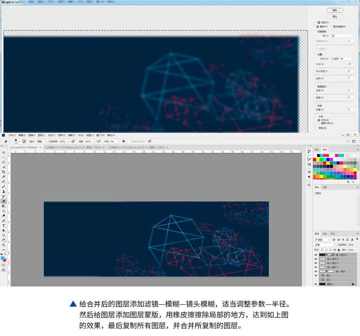The image size is (360, 336).
Task: Open the History panel icon in collapsed dock
Action: pos(309,151)
